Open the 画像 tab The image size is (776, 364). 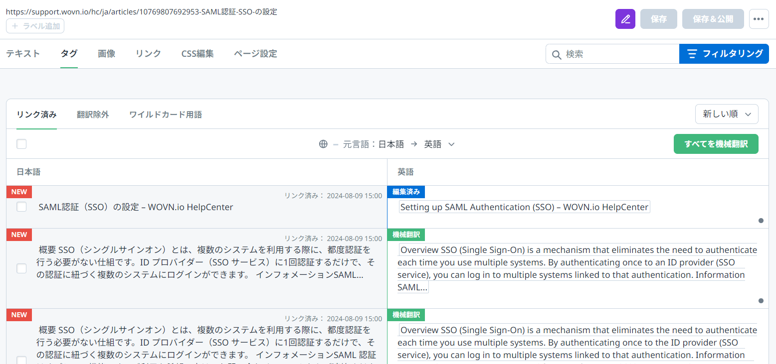coord(107,54)
